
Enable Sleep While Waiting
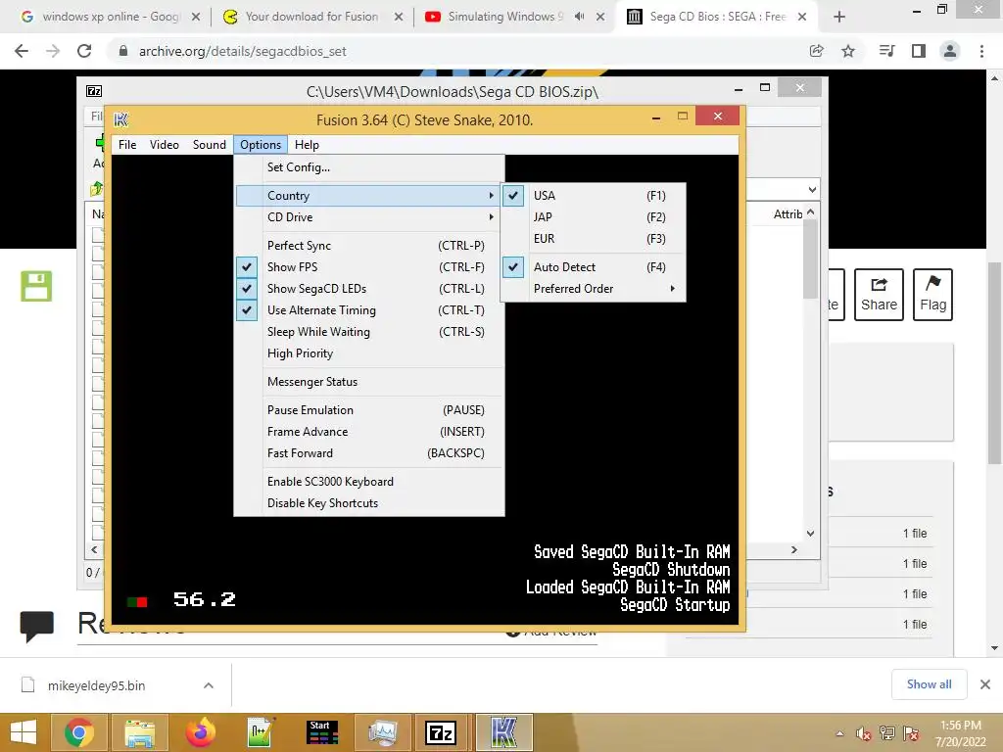click(x=369, y=332)
